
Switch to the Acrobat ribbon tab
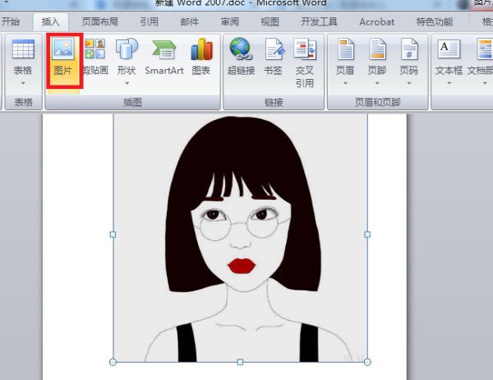[x=376, y=22]
